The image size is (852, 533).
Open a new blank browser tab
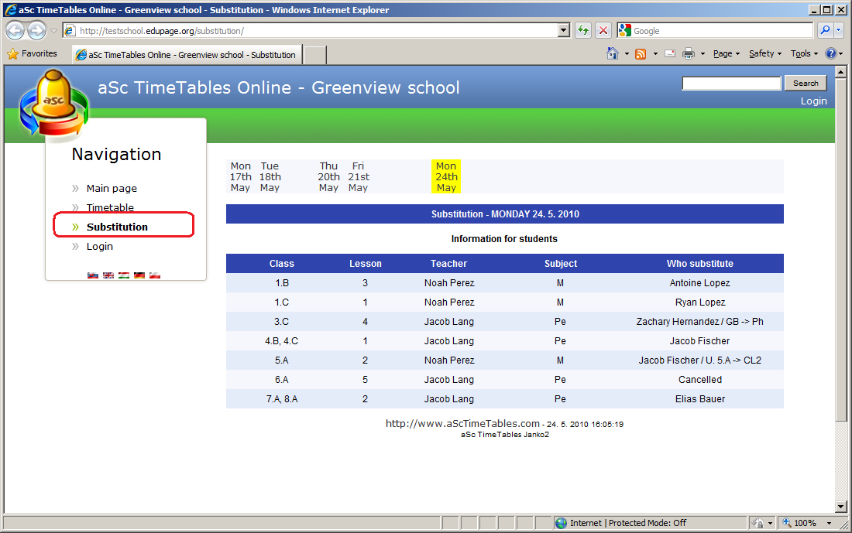coord(314,55)
